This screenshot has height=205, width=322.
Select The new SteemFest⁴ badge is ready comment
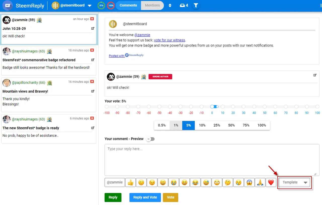click(x=49, y=129)
